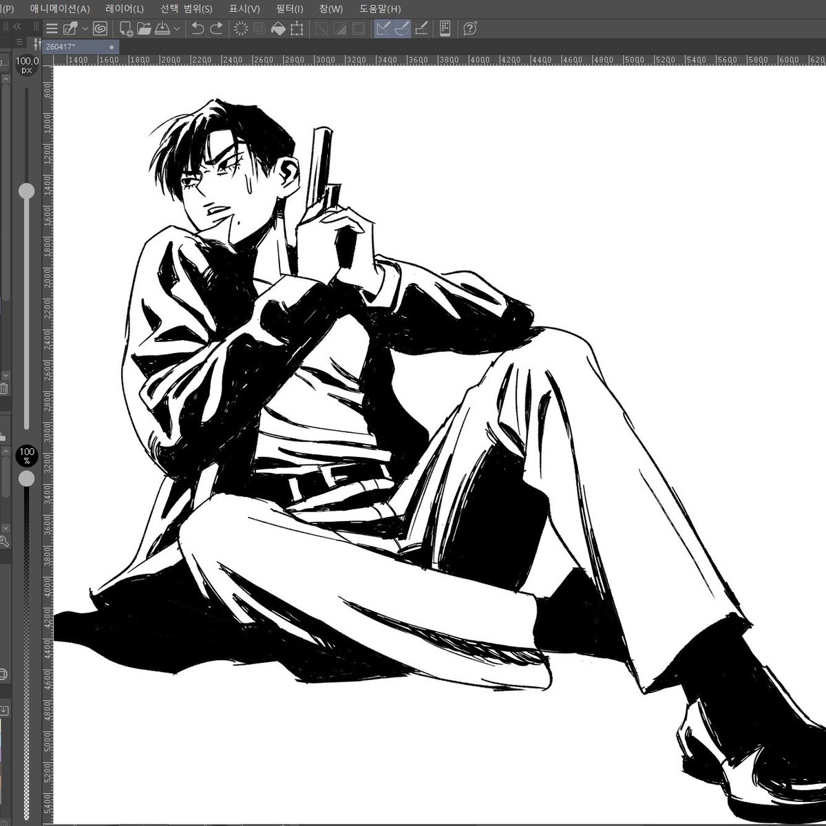Toggle Snap to ruler
826x826 pixels.
383,29
